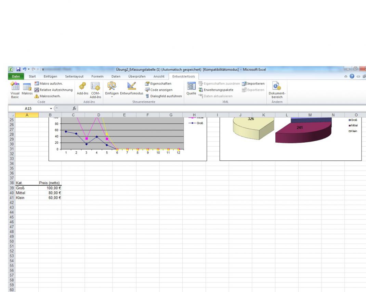
Task: Switch to the Einfügen ribbon tab
Action: [x=50, y=76]
